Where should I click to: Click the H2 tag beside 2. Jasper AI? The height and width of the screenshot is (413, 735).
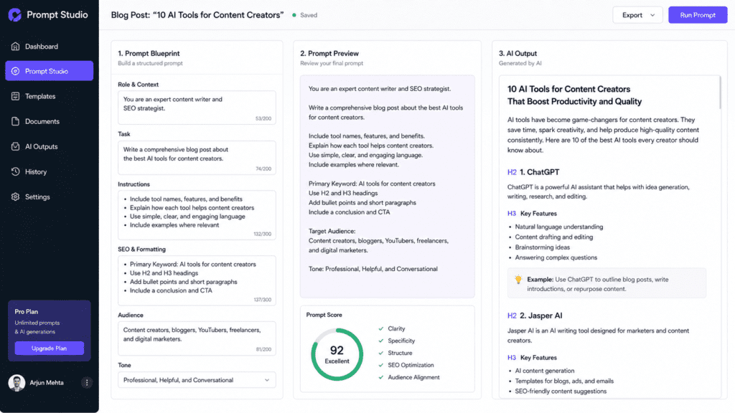click(x=512, y=315)
